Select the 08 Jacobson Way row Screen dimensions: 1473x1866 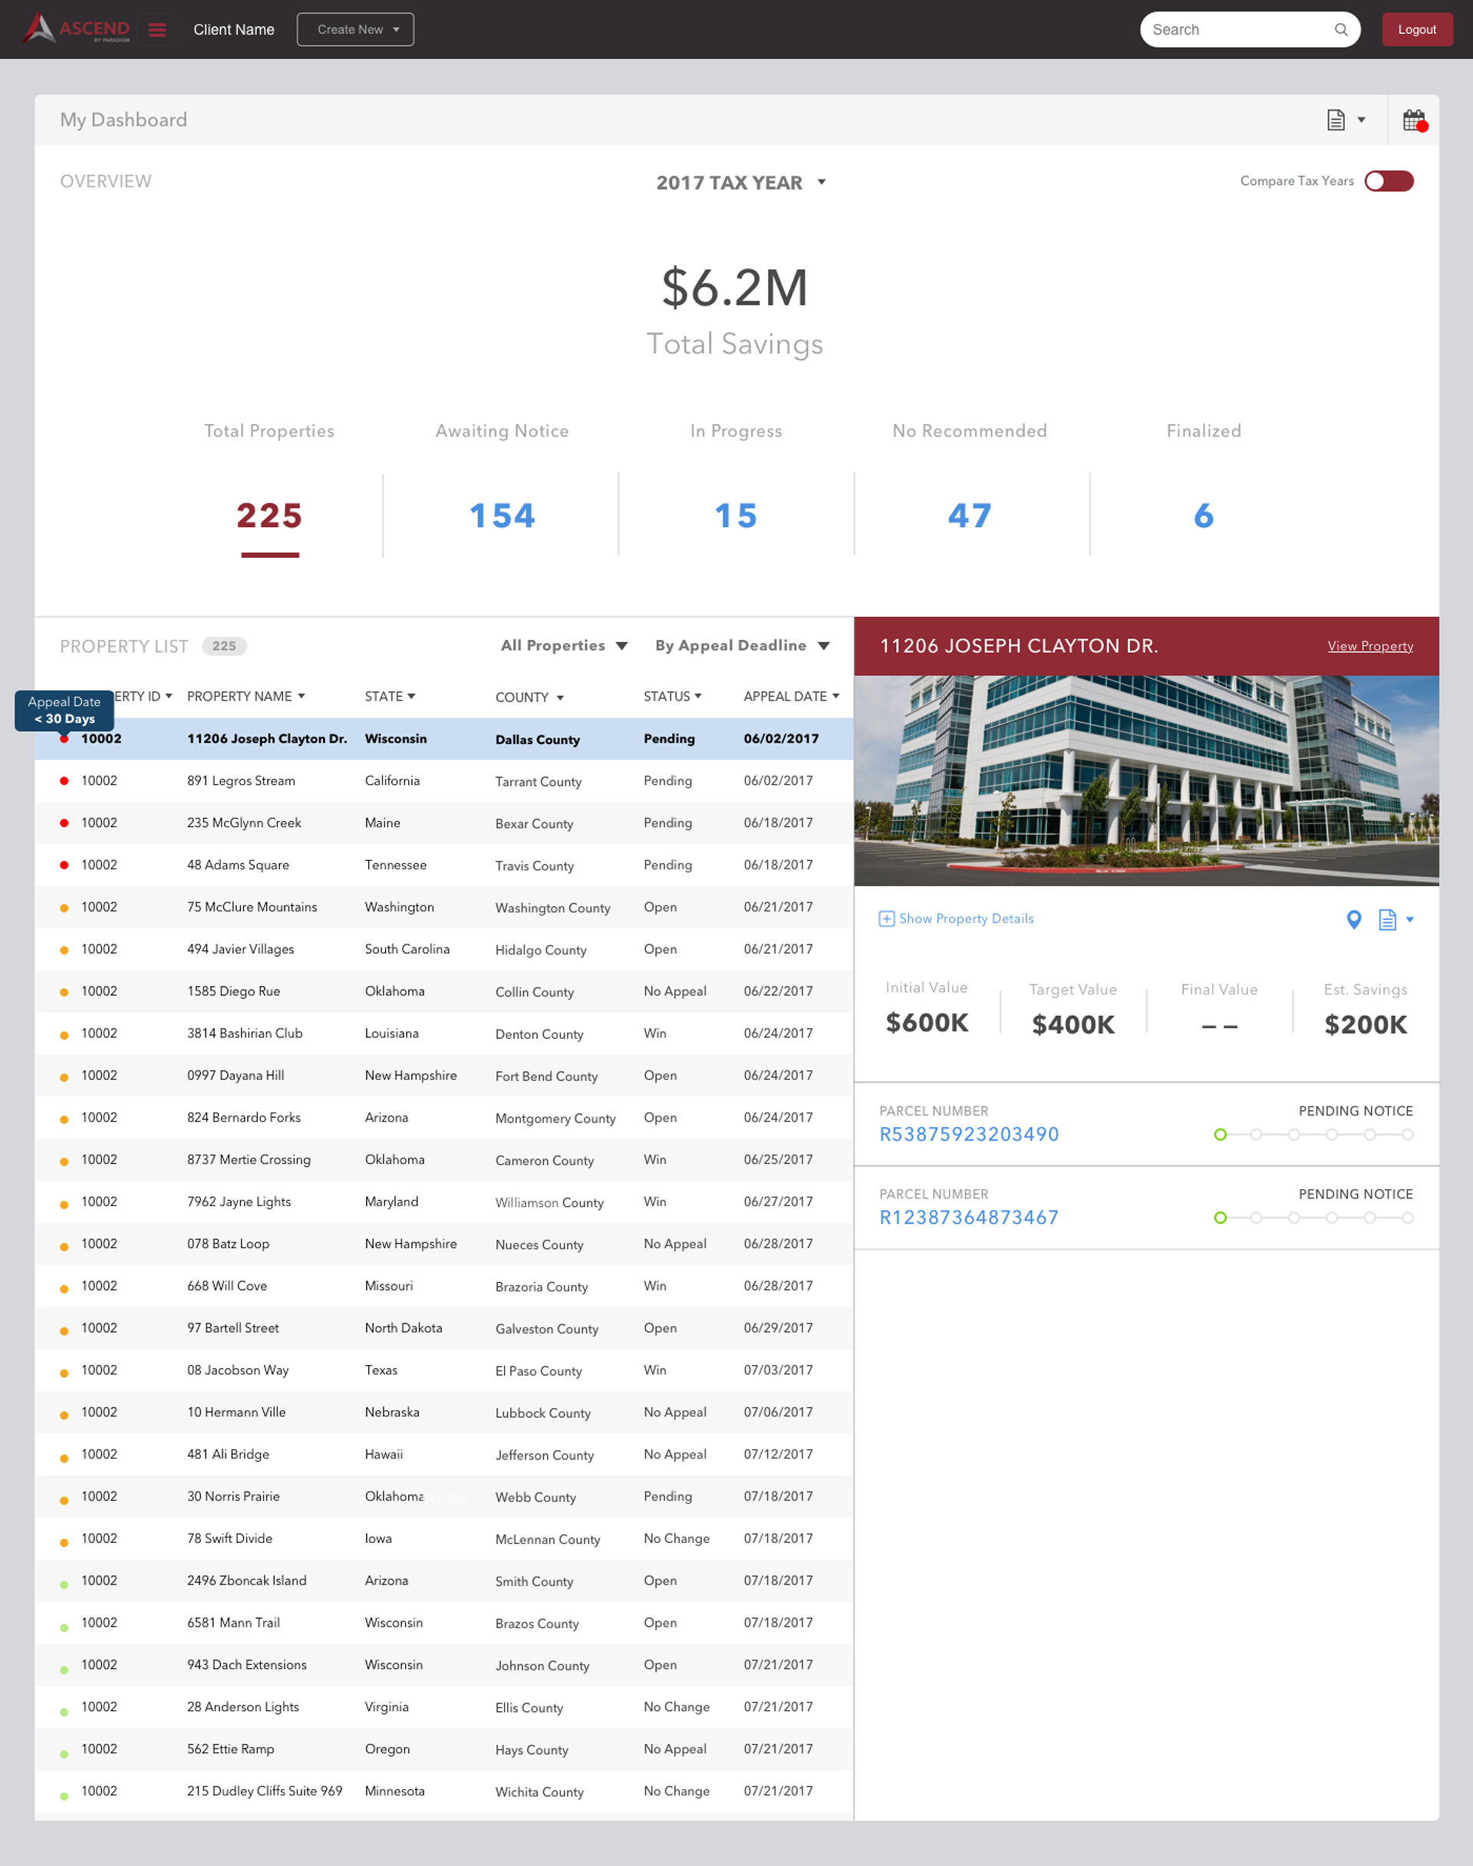tap(443, 1370)
